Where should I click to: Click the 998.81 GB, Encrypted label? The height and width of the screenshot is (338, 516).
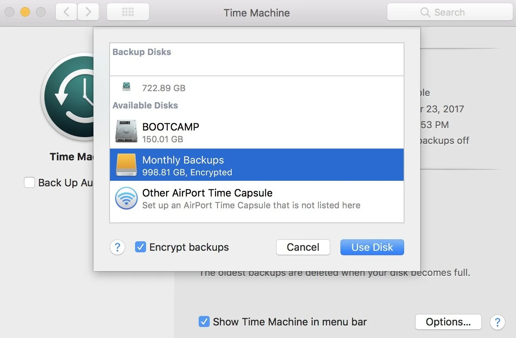pos(187,172)
